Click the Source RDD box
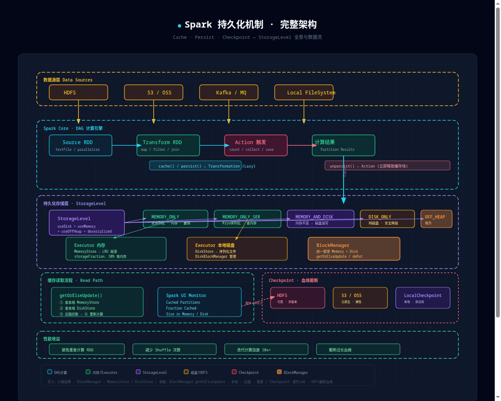The image size is (501, 401). coord(81,145)
